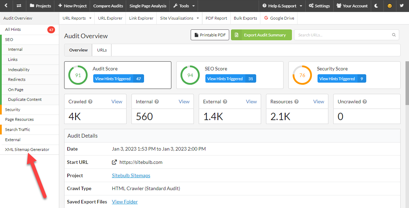The width and height of the screenshot is (409, 208).
Task: View Crawled URLs
Action: tap(117, 102)
